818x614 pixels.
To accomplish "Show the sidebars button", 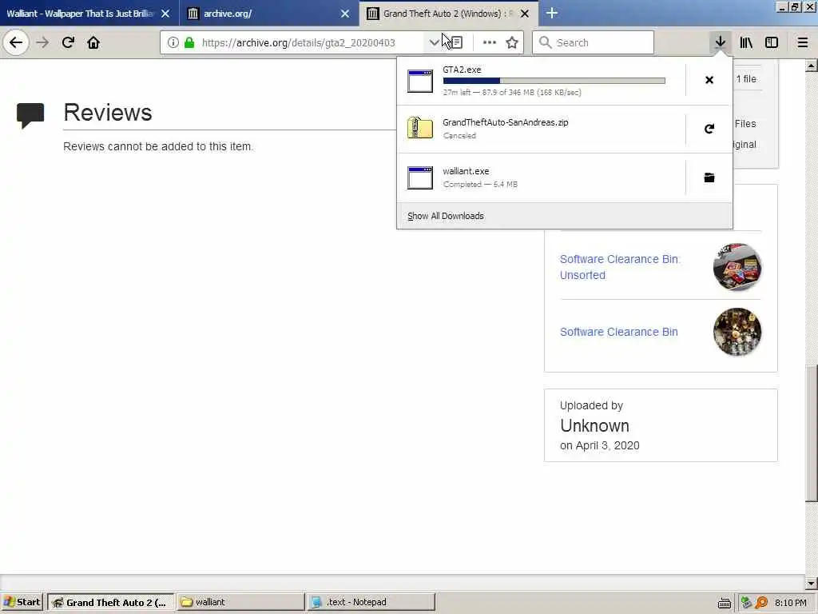I will (x=772, y=43).
